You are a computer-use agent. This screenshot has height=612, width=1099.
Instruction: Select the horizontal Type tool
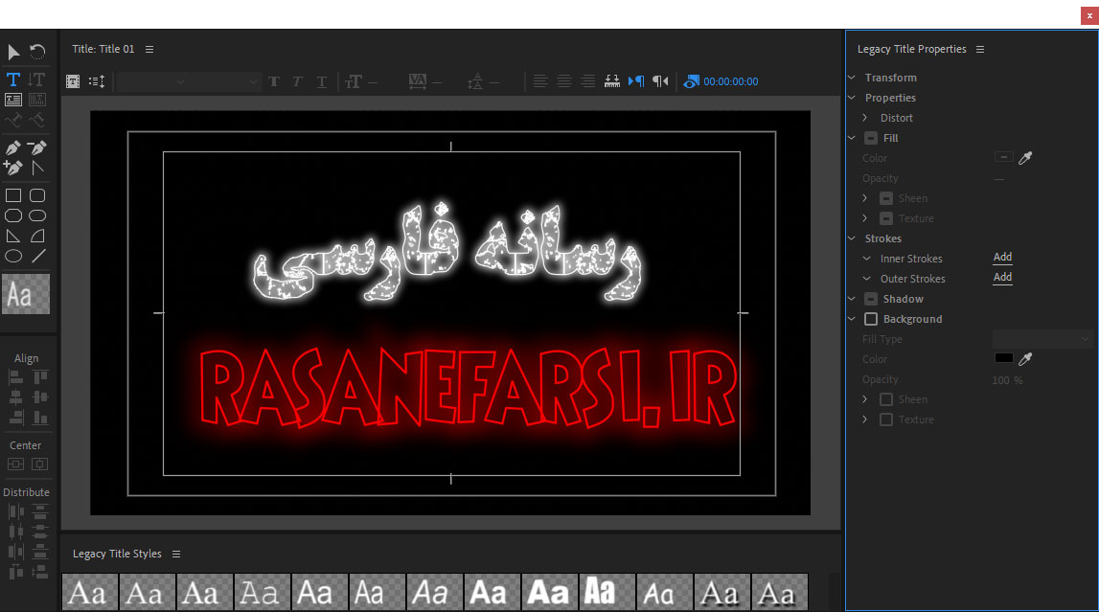(x=13, y=79)
